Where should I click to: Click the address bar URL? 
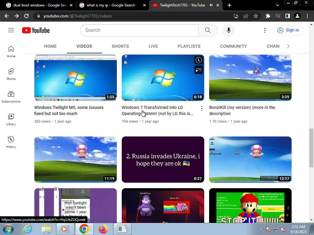tap(78, 16)
